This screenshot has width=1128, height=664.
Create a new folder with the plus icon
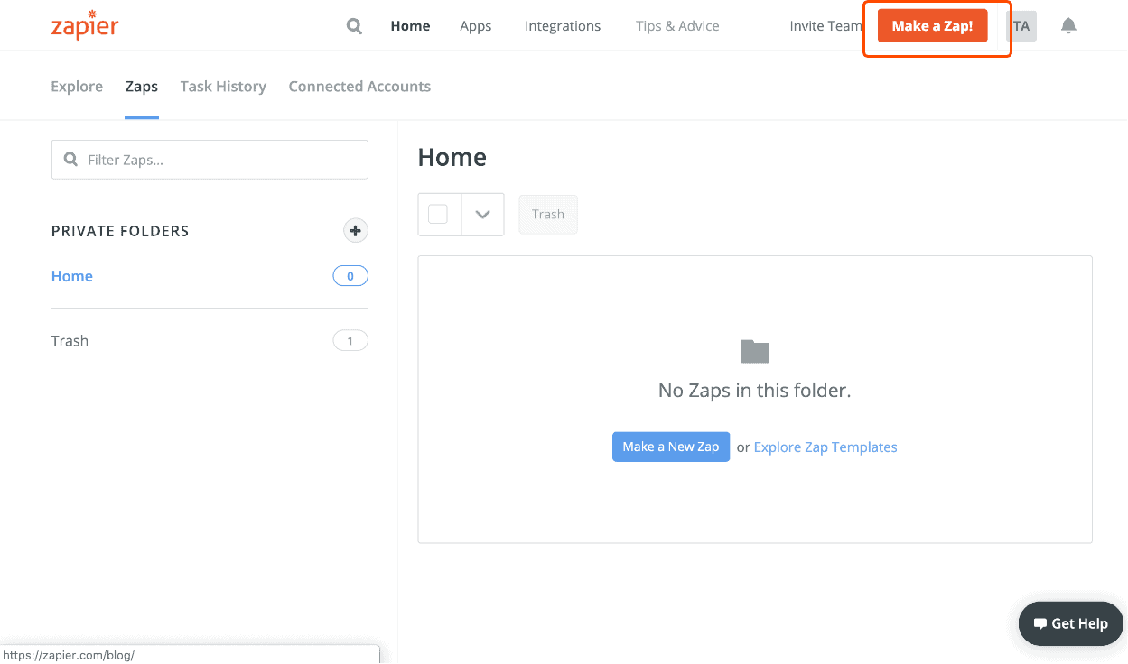tap(355, 230)
